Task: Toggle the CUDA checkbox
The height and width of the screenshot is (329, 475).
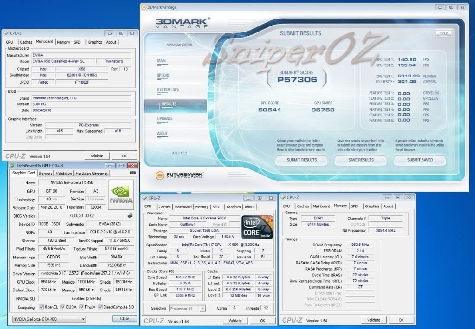Action: click(63, 307)
